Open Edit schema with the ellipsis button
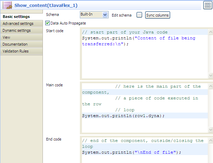 (139, 15)
